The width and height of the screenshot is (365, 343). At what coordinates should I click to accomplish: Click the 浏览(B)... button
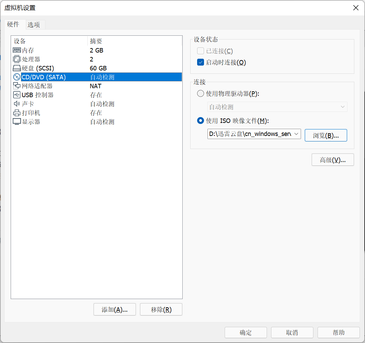click(x=326, y=135)
